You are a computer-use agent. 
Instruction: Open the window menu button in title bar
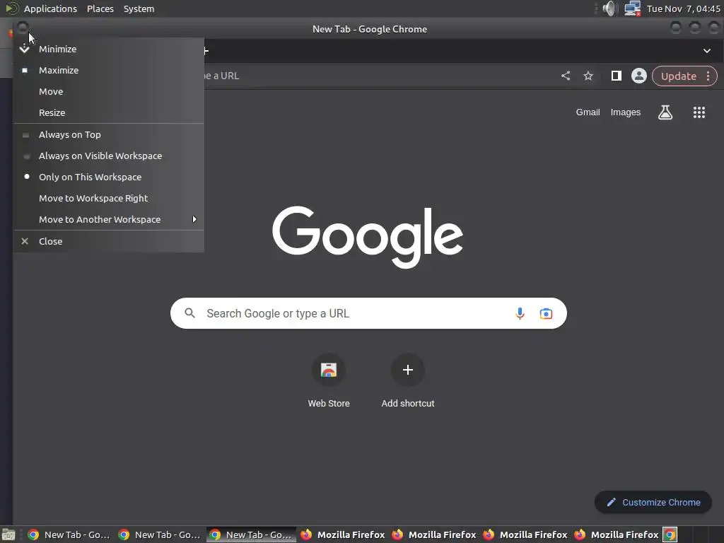pos(23,28)
